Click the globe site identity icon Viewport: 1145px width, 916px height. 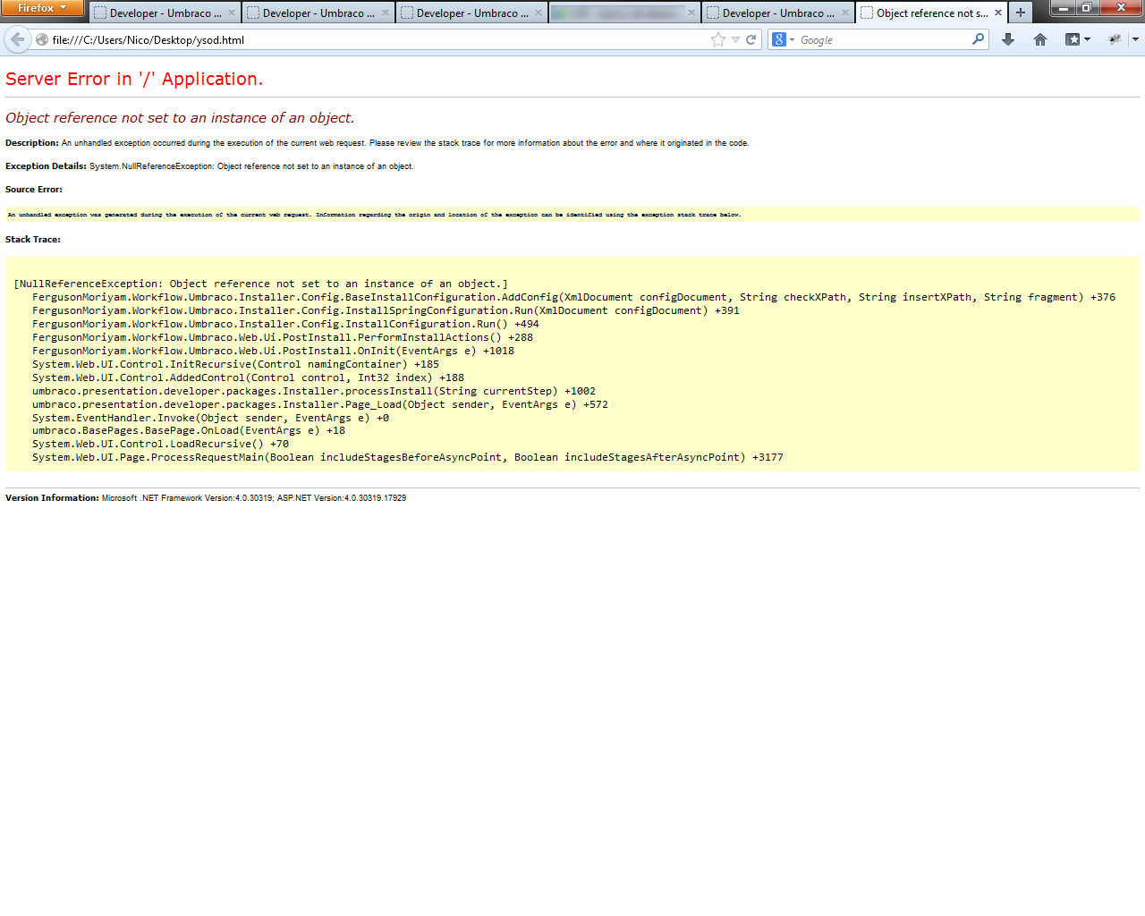point(42,39)
